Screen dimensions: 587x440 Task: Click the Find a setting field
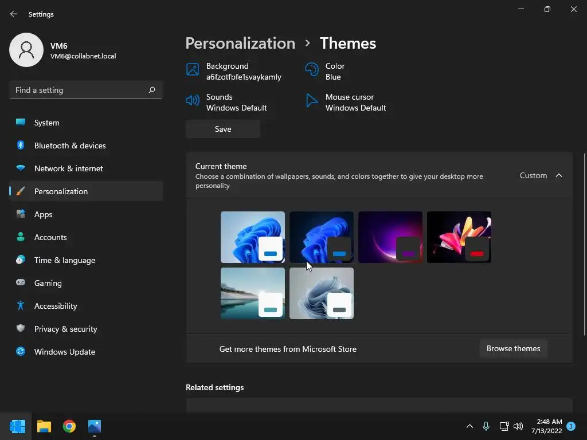point(86,90)
